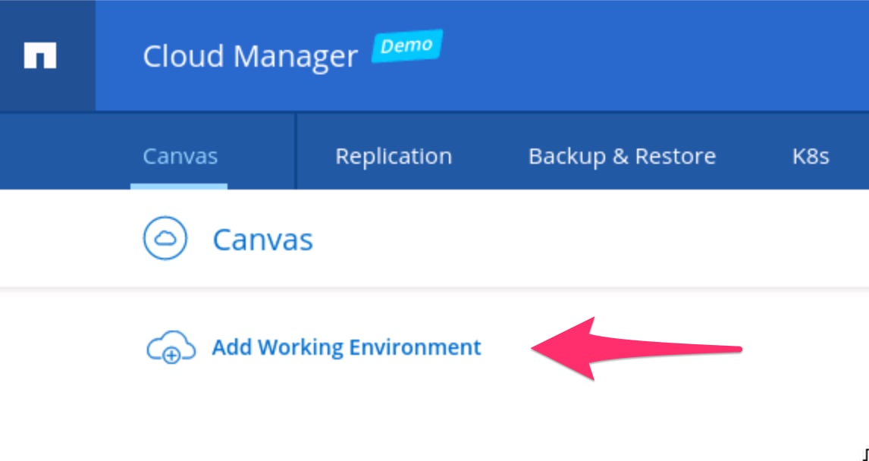This screenshot has height=461, width=869.
Task: Open the Canvas tab
Action: 180,156
